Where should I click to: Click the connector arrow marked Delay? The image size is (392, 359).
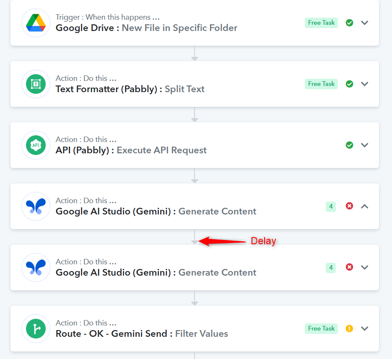coord(195,242)
